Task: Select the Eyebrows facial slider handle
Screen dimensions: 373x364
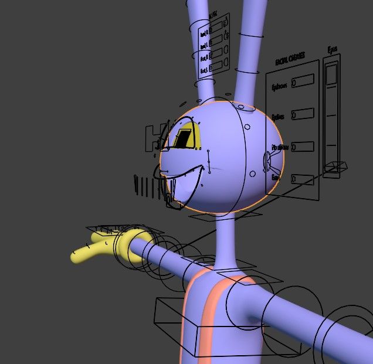Action: [x=294, y=83]
